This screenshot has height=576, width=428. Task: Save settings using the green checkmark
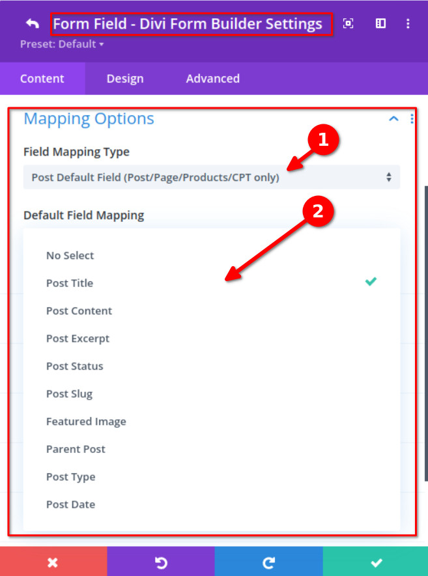click(375, 561)
